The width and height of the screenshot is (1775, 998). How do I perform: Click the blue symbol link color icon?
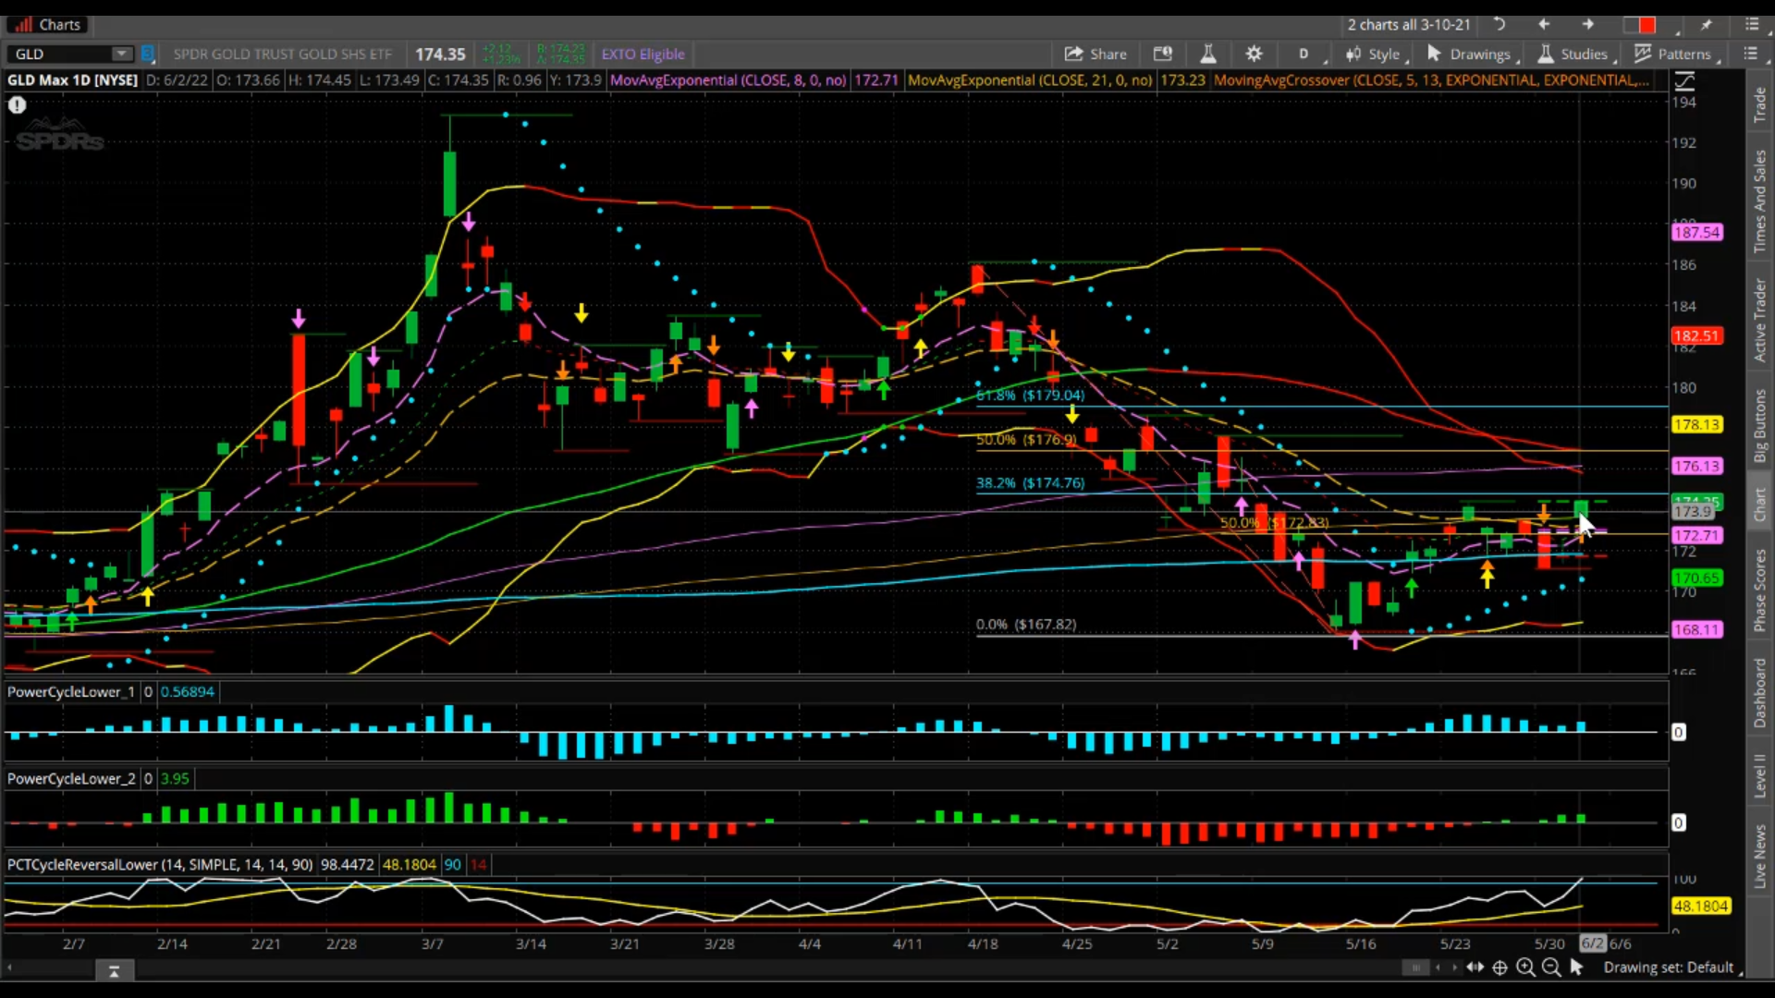(x=149, y=54)
